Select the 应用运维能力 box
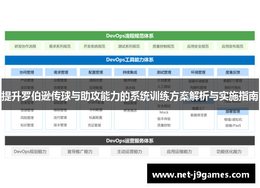Image resolution: width=260 pixels, height=188 pixels. coord(179,152)
